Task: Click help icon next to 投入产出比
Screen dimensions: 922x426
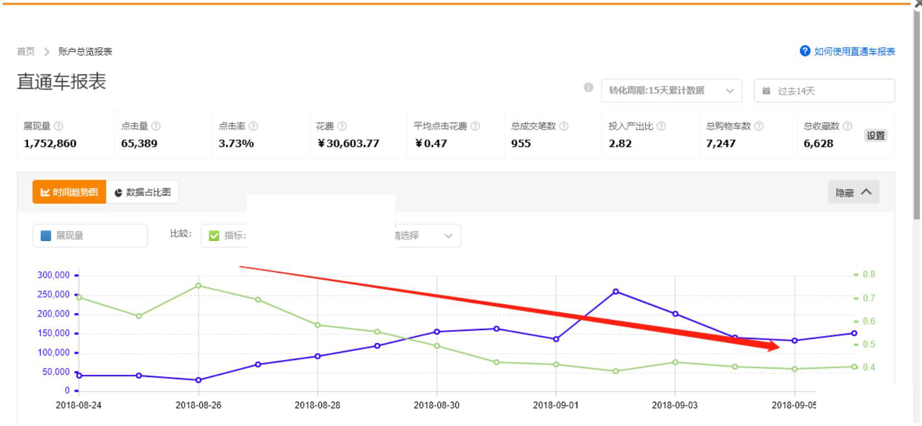Action: [x=661, y=126]
